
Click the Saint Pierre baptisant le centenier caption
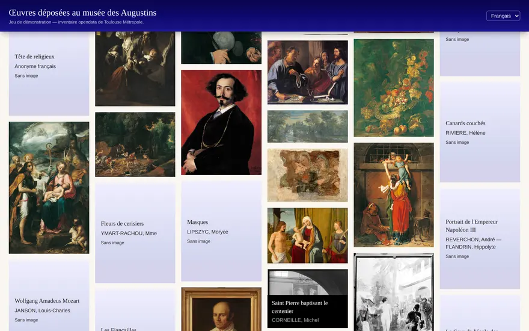point(307,311)
